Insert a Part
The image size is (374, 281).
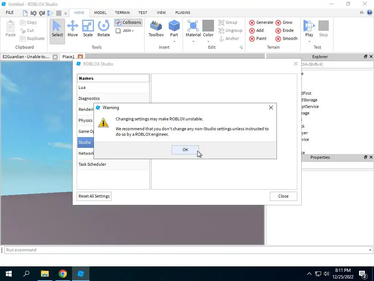coord(174,29)
